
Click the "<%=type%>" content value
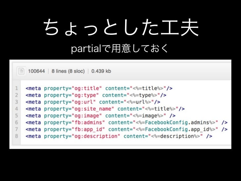tap(143, 95)
